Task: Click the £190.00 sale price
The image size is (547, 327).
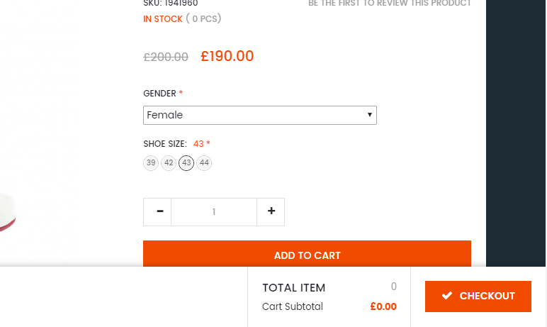Action: point(227,57)
